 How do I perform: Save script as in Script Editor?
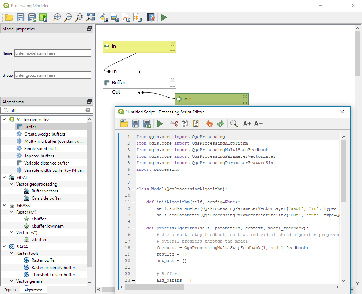[147, 124]
